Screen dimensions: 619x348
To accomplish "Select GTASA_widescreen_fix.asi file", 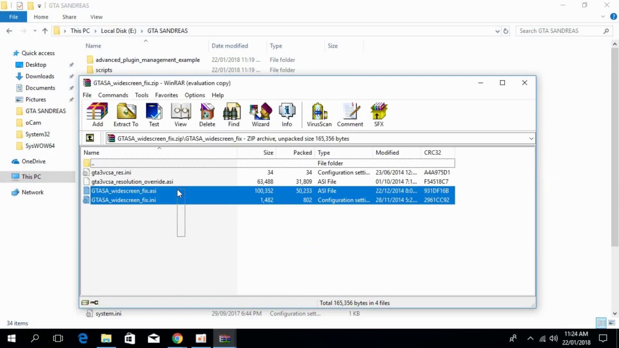I will point(268,191).
